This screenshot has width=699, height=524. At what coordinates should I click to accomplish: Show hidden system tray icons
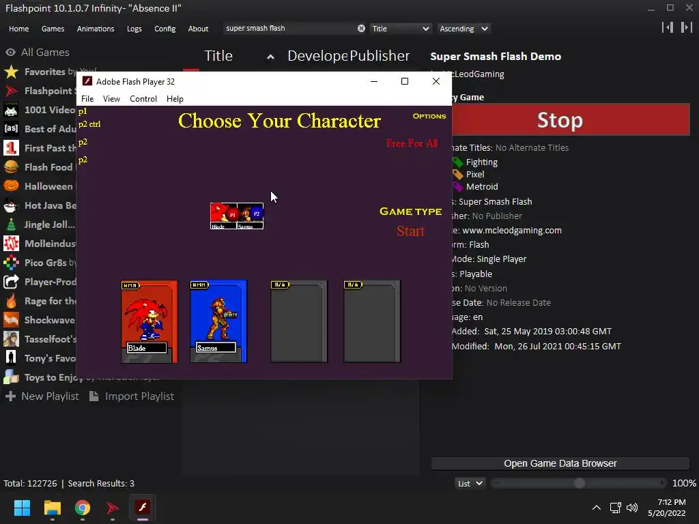[597, 508]
